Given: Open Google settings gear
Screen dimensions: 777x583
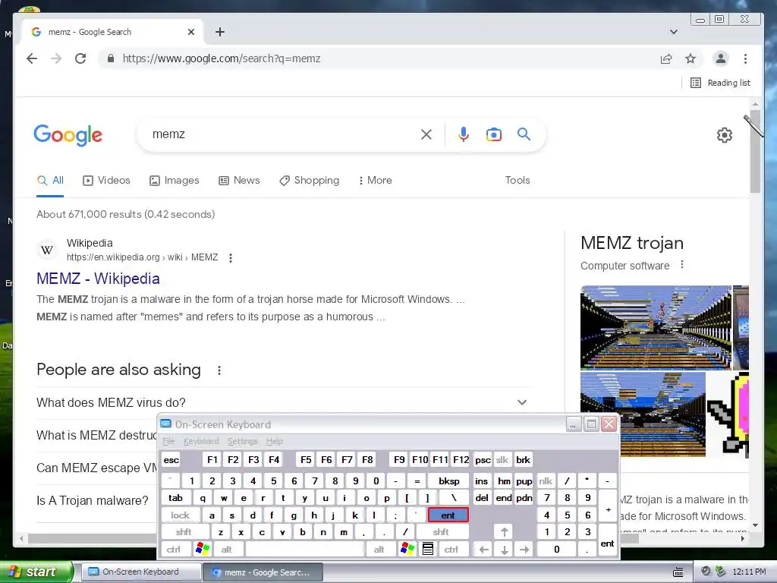Looking at the screenshot, I should tap(725, 135).
